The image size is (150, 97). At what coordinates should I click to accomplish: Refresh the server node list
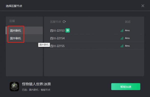tap(64, 22)
